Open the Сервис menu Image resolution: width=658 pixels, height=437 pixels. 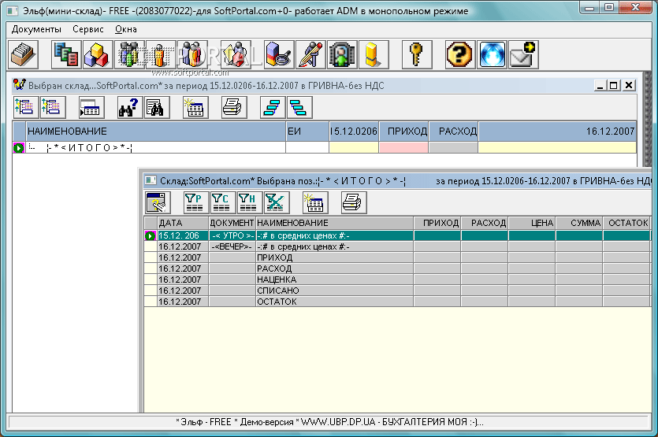[88, 29]
